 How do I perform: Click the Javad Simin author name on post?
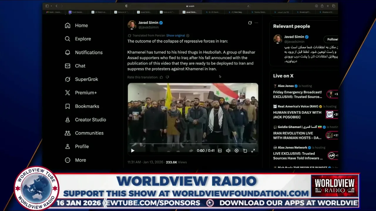click(148, 23)
